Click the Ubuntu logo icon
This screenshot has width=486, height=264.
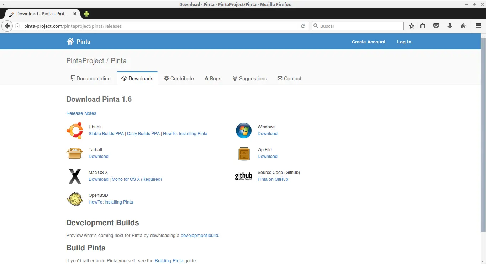click(x=75, y=131)
